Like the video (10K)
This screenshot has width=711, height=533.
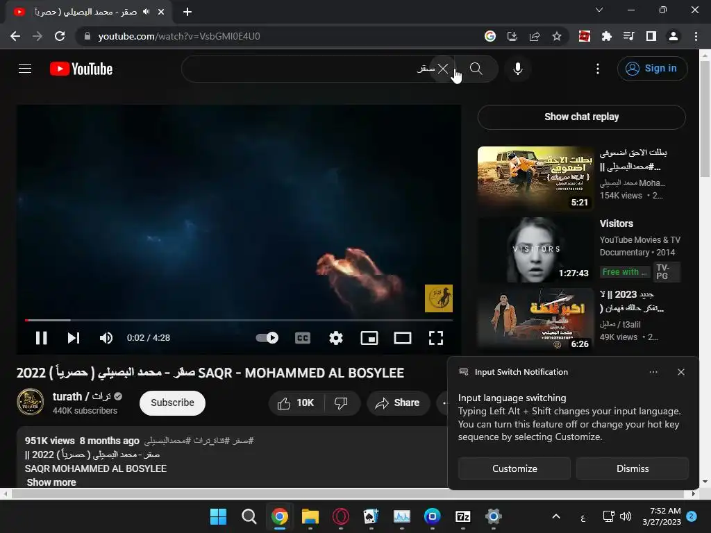coord(296,403)
